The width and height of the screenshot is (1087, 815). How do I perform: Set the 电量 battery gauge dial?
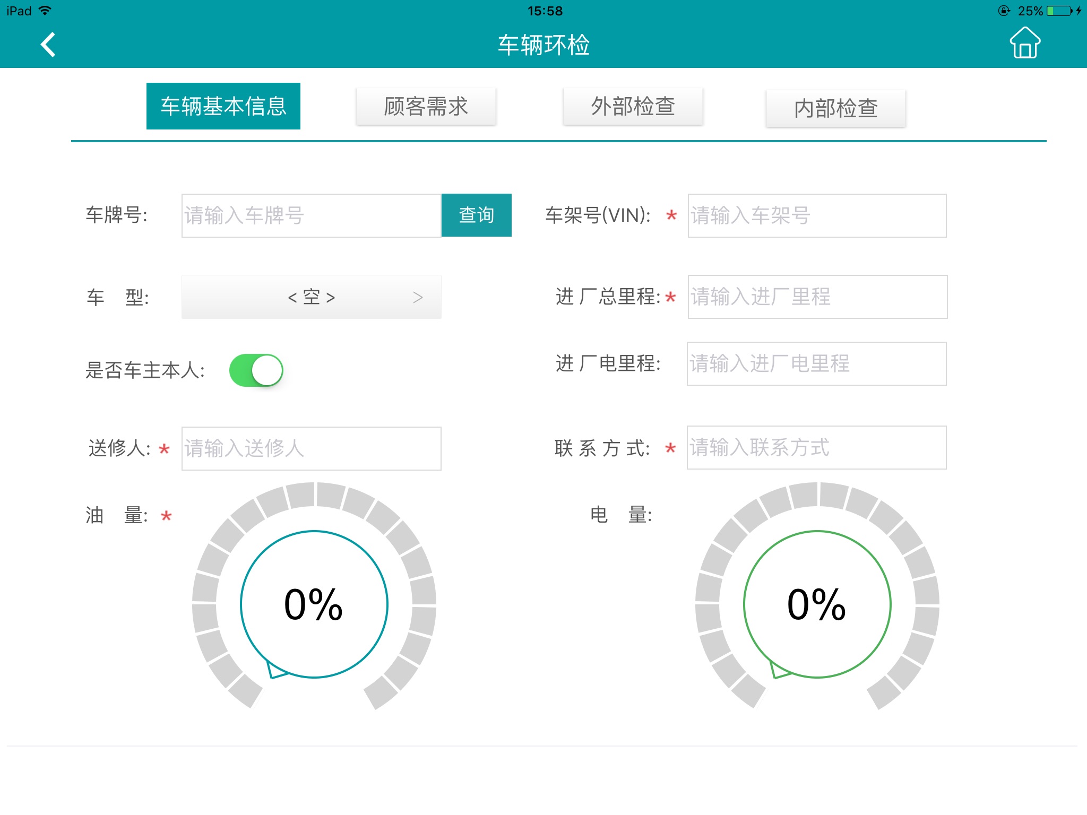817,596
